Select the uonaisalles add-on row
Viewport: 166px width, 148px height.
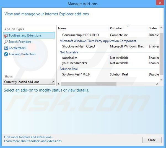click(x=108, y=58)
